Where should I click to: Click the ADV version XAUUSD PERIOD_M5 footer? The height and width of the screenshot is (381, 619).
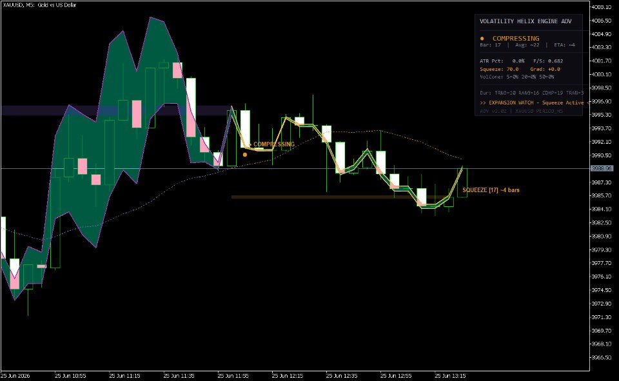[521, 111]
